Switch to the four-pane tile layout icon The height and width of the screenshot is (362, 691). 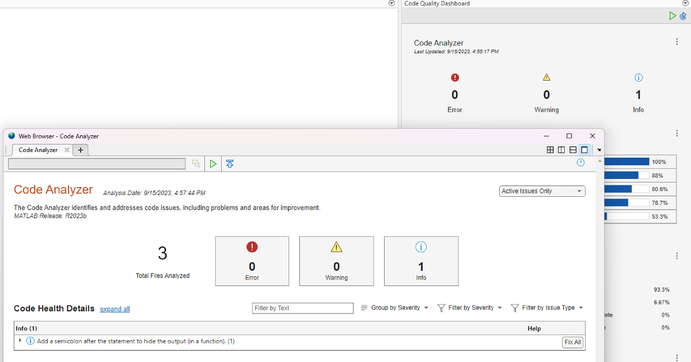click(550, 150)
